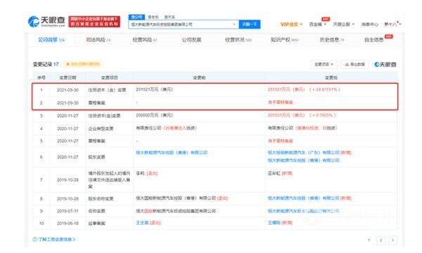This screenshot has height=253, width=422.
Task: Click the 变更后 column header
Action: [x=331, y=78]
